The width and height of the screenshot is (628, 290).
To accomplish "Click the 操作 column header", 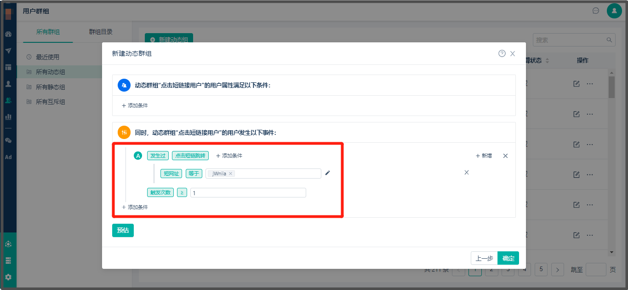I will click(582, 60).
